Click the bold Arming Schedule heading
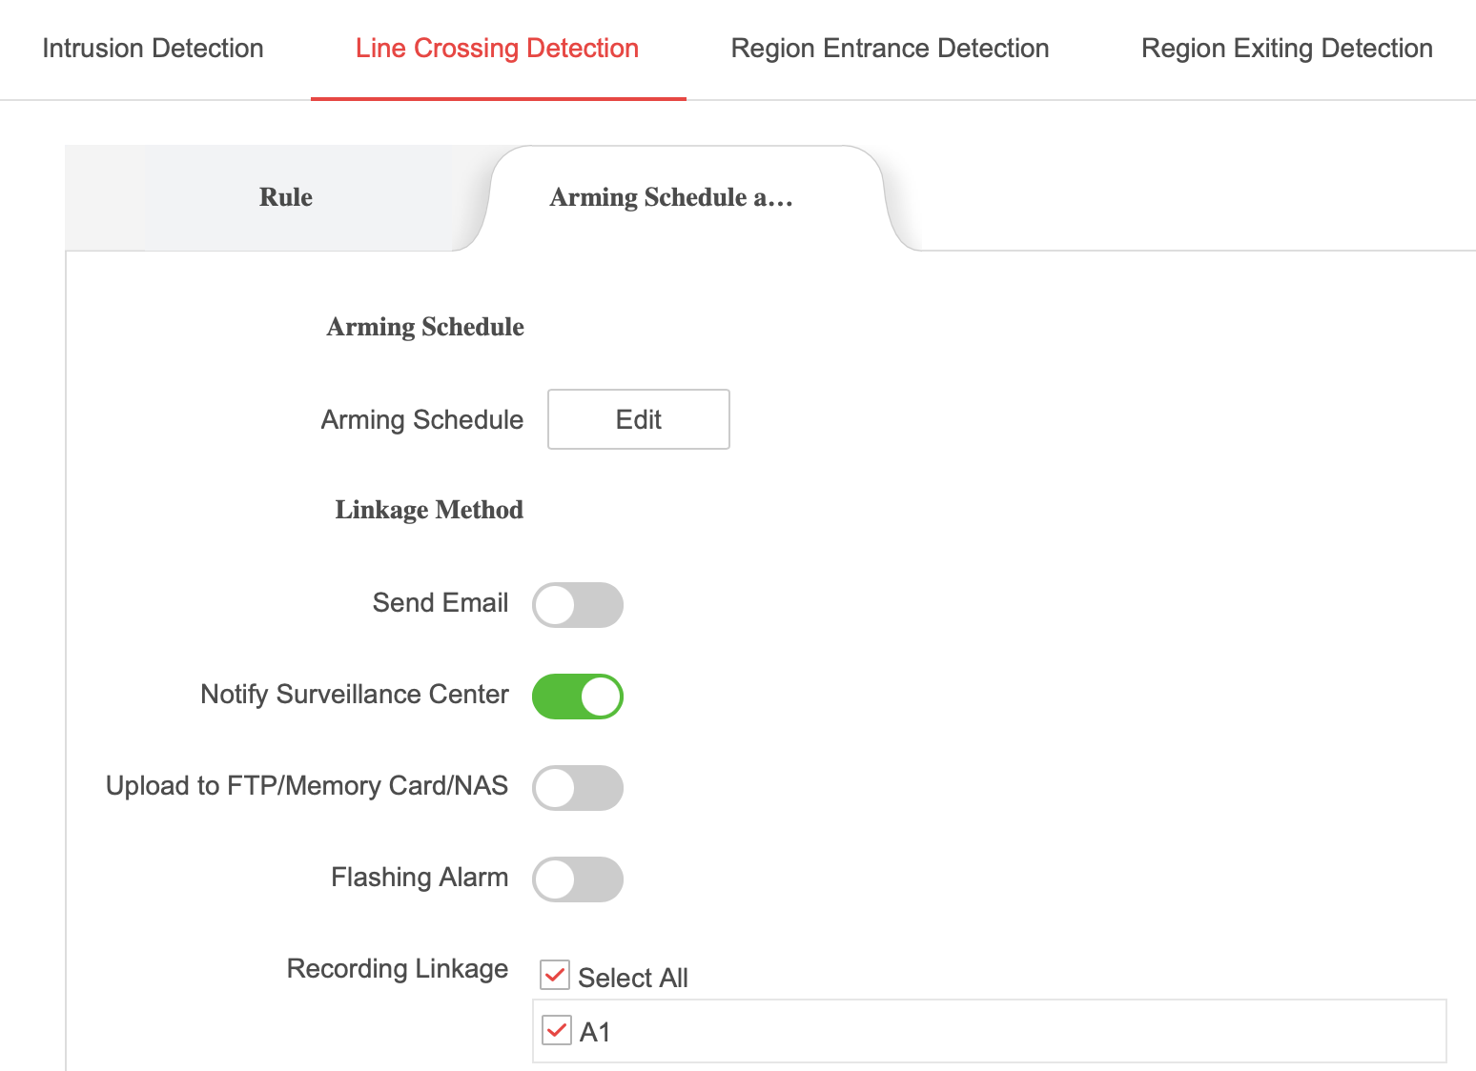The width and height of the screenshot is (1476, 1071). 425,327
